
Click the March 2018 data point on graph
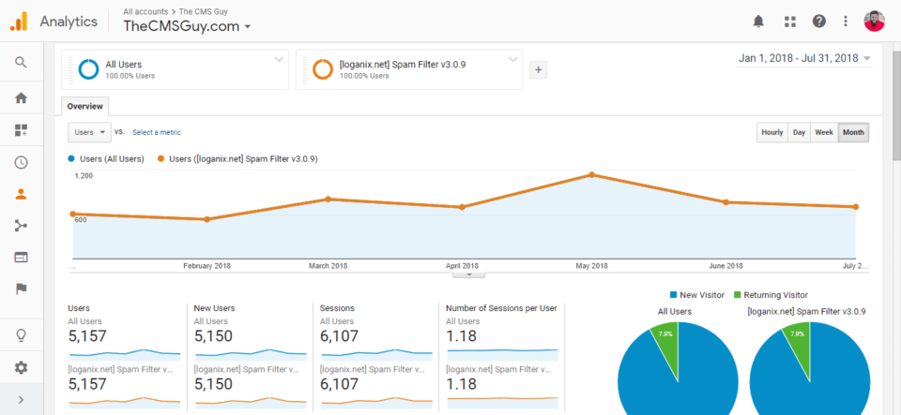(x=328, y=199)
